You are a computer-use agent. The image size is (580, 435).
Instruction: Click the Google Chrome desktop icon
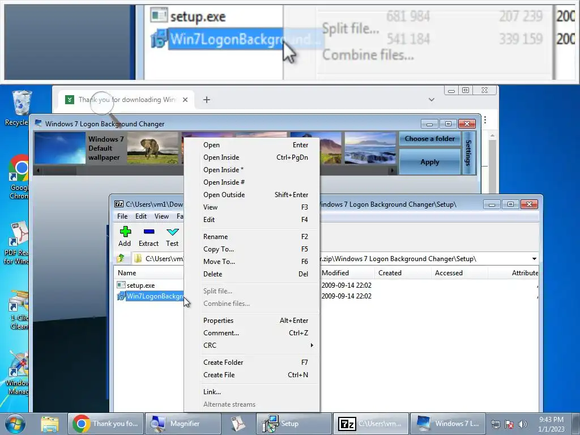[x=19, y=168]
